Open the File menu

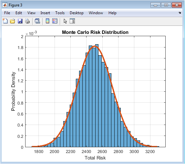7,13
